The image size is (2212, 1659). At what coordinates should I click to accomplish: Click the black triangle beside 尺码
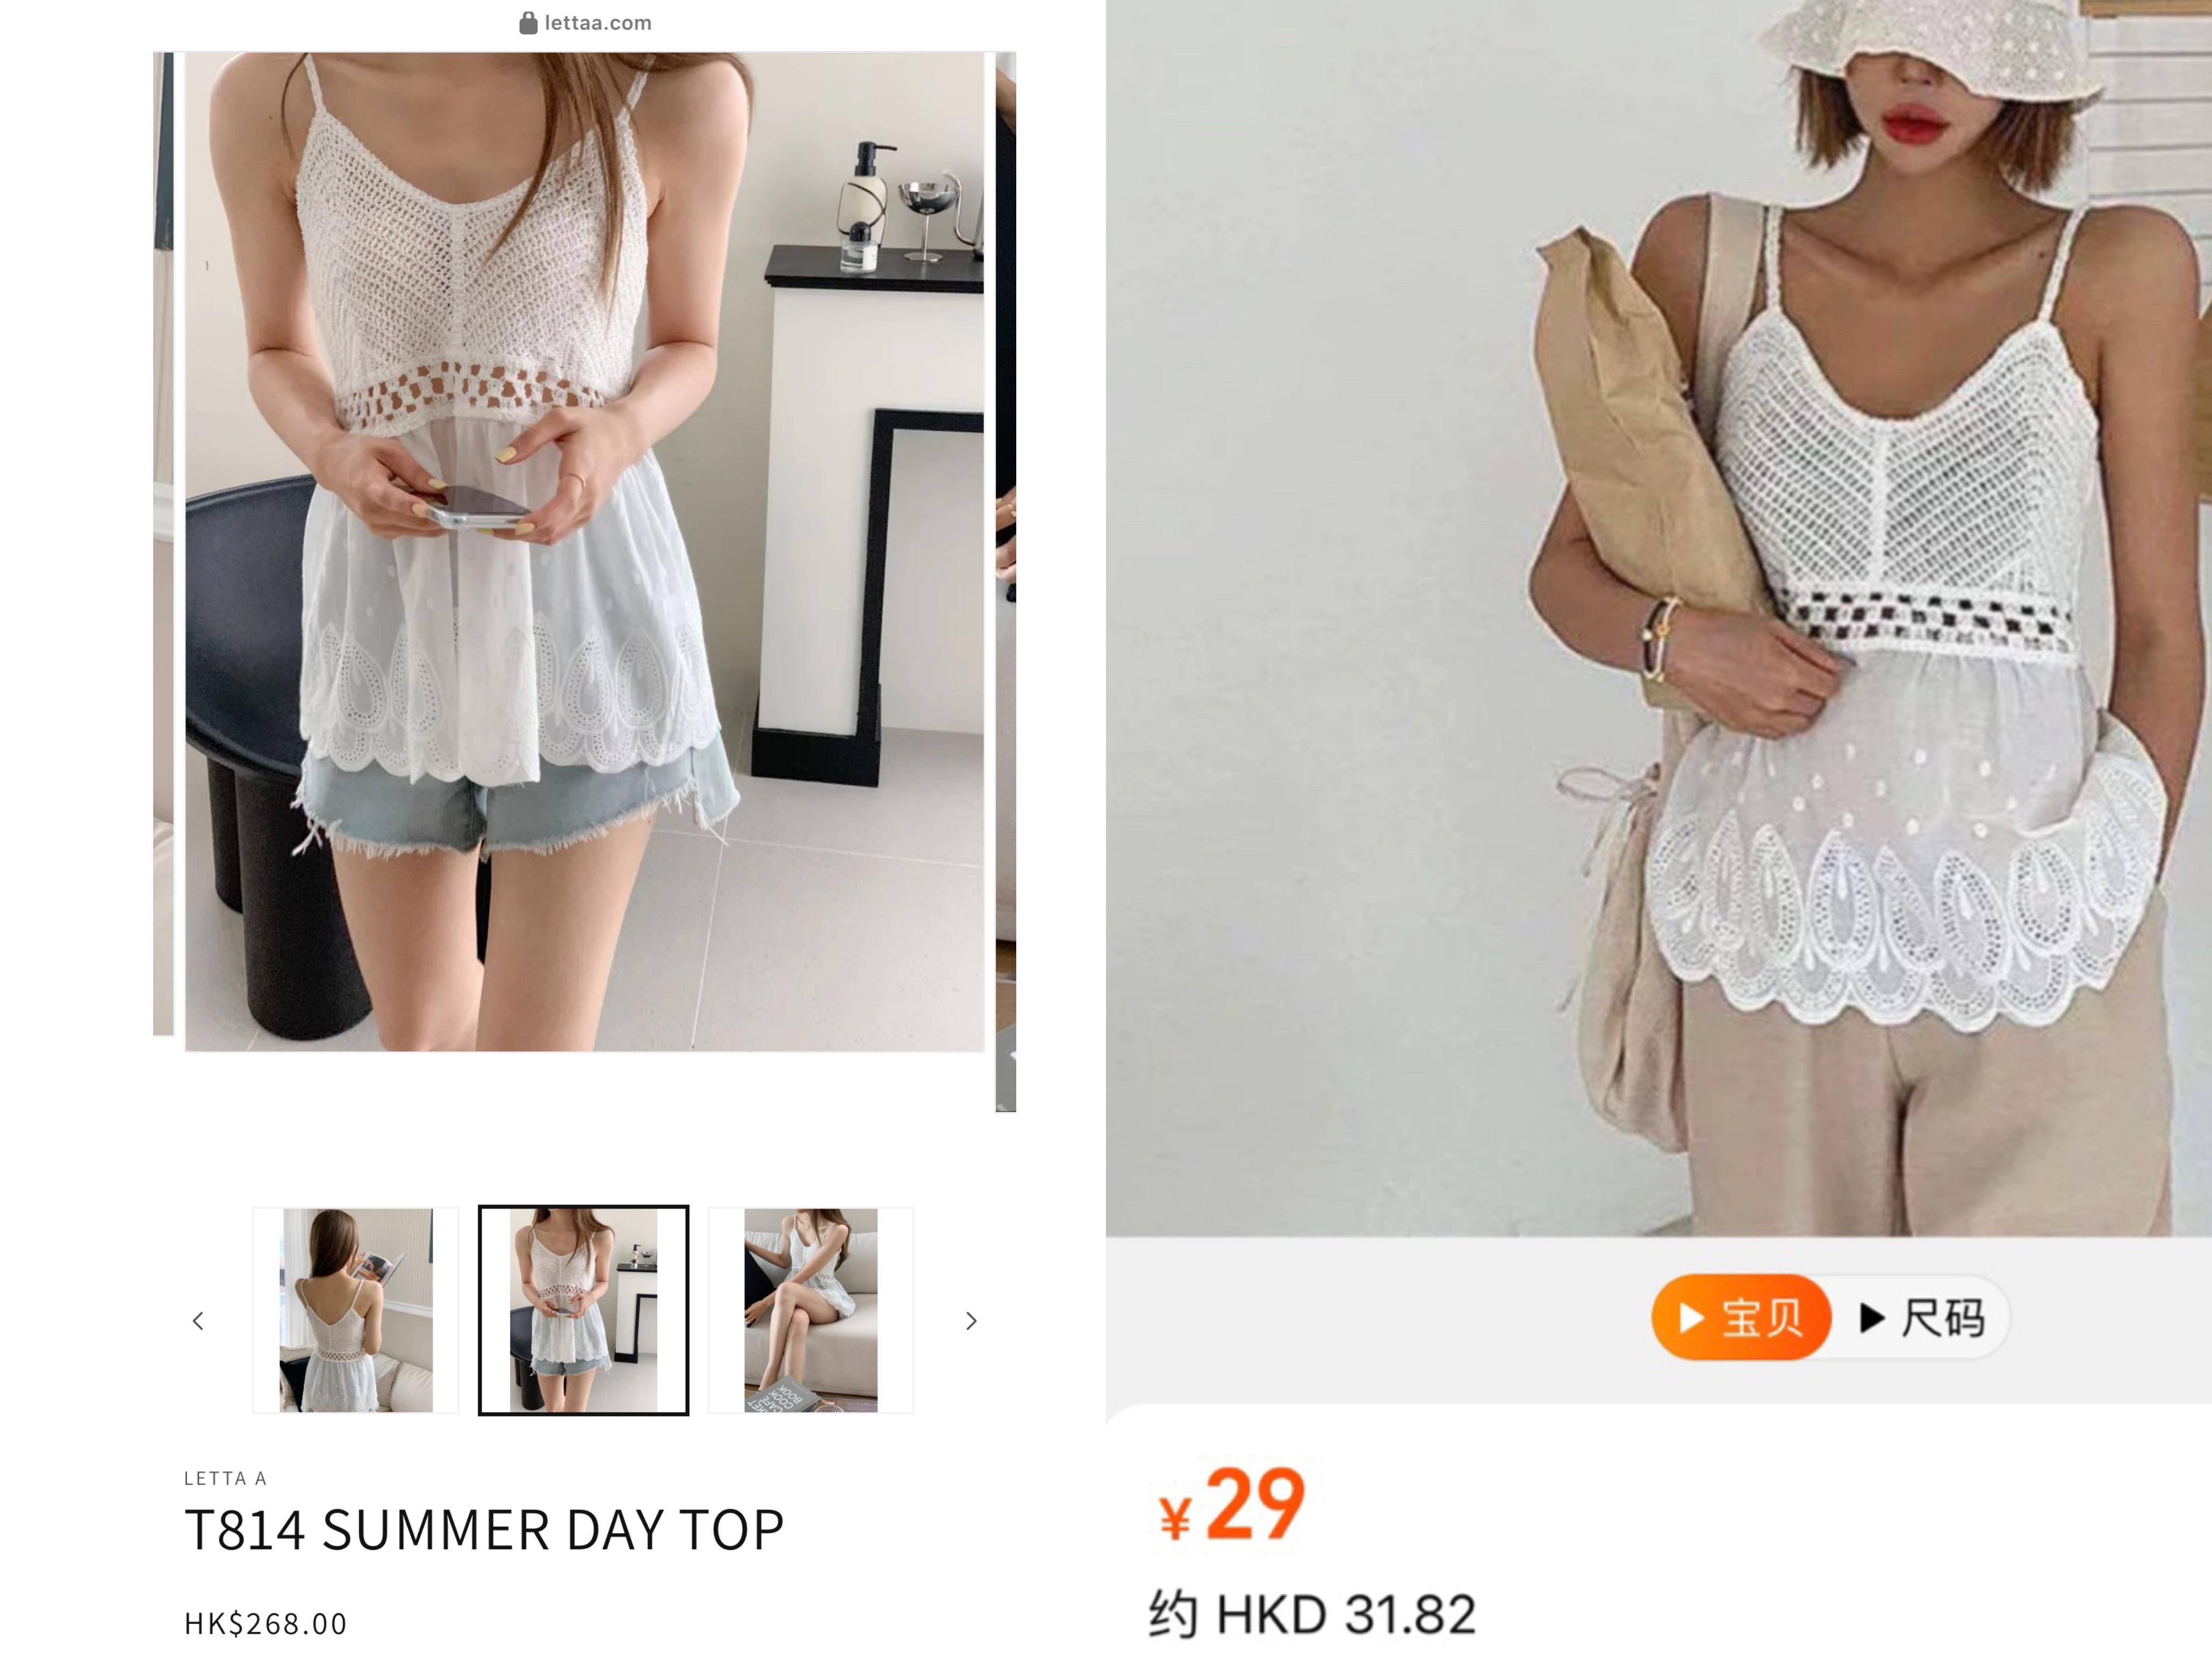tap(1872, 1318)
